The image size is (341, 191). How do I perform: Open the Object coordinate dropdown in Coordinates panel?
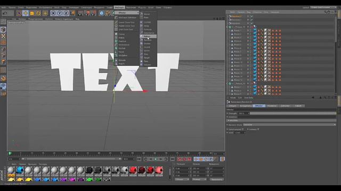(x=182, y=180)
